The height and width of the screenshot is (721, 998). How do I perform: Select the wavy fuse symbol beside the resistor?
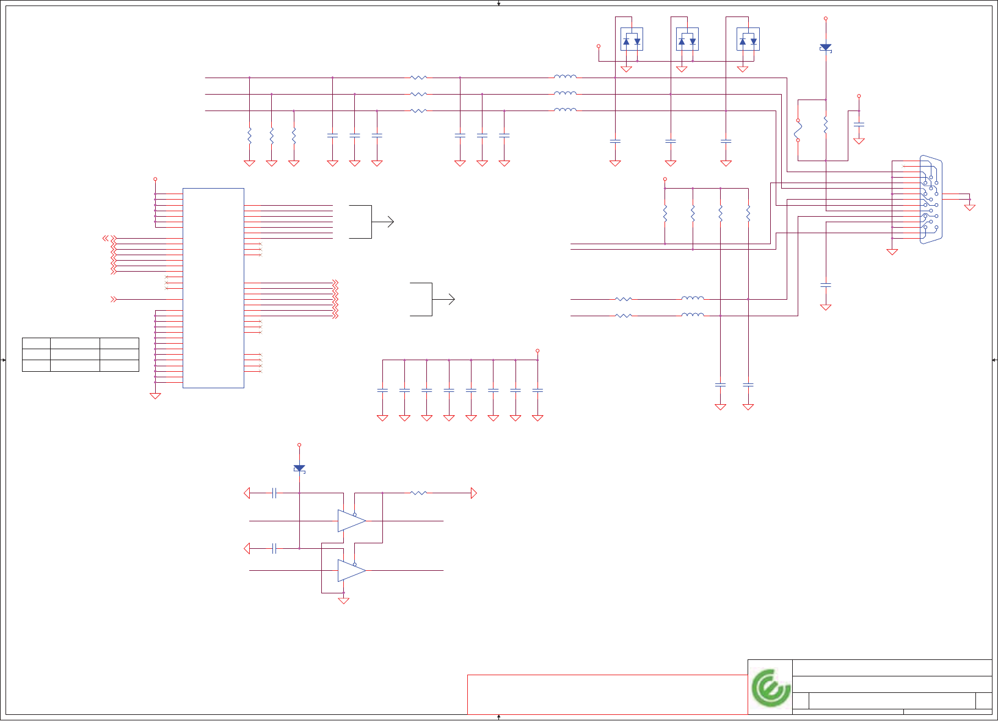(798, 130)
